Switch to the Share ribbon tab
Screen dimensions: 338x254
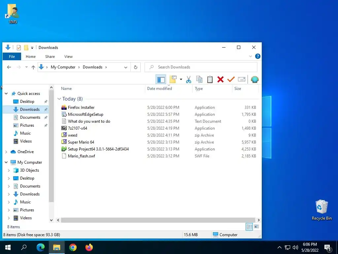(x=50, y=57)
